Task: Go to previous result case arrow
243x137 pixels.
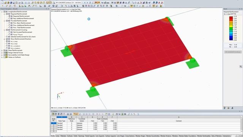Action: tap(85, 3)
